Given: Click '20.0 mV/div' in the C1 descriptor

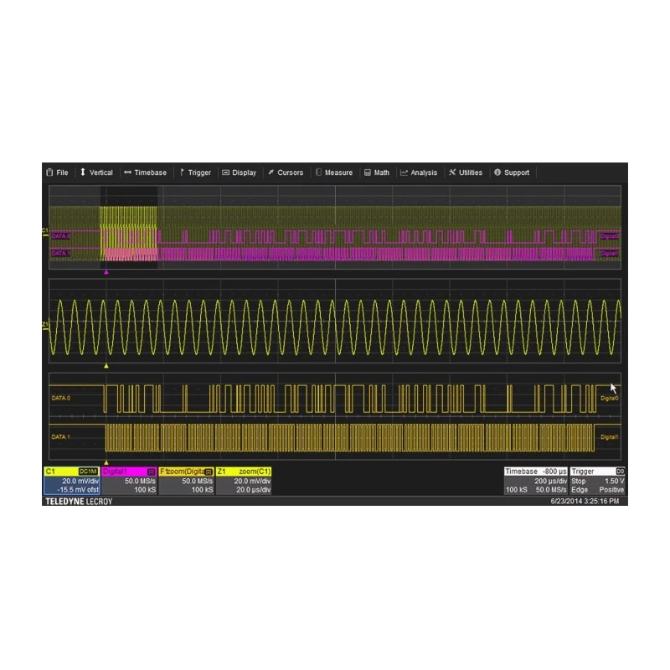Looking at the screenshot, I should 80,481.
